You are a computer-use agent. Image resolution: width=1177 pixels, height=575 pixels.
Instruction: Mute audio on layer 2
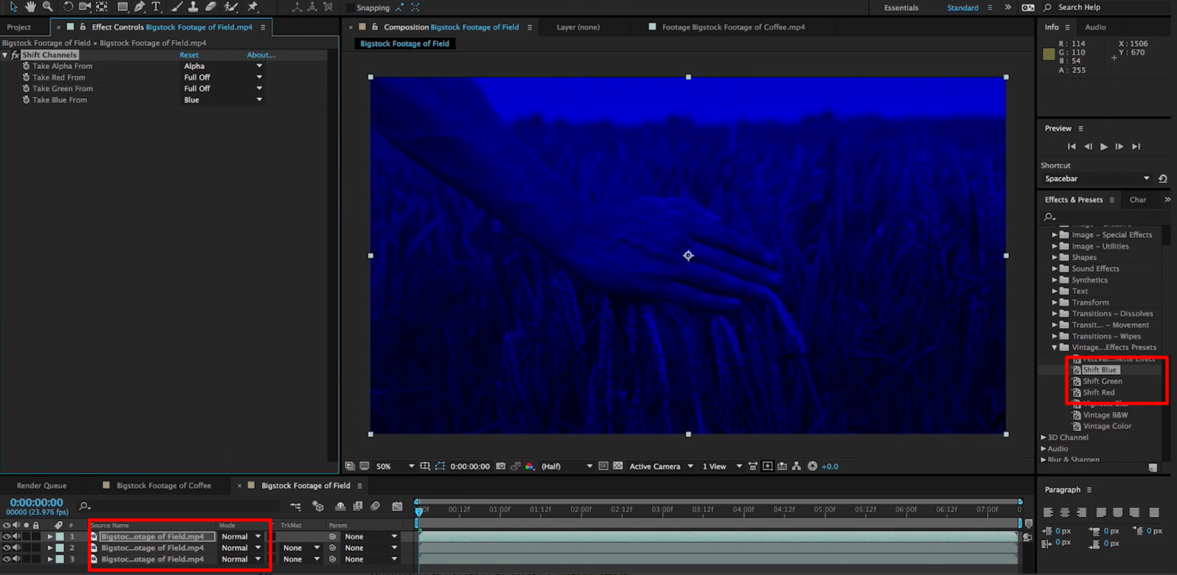(x=17, y=548)
